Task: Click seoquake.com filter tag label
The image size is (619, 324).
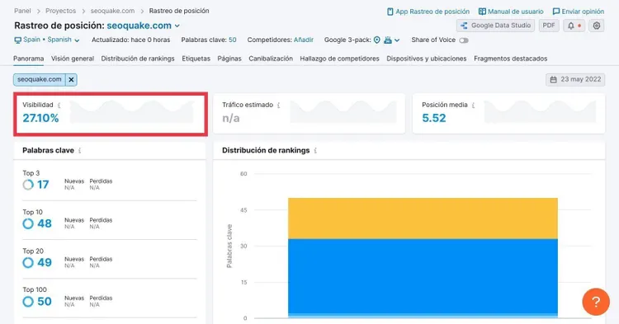Action: [40, 80]
